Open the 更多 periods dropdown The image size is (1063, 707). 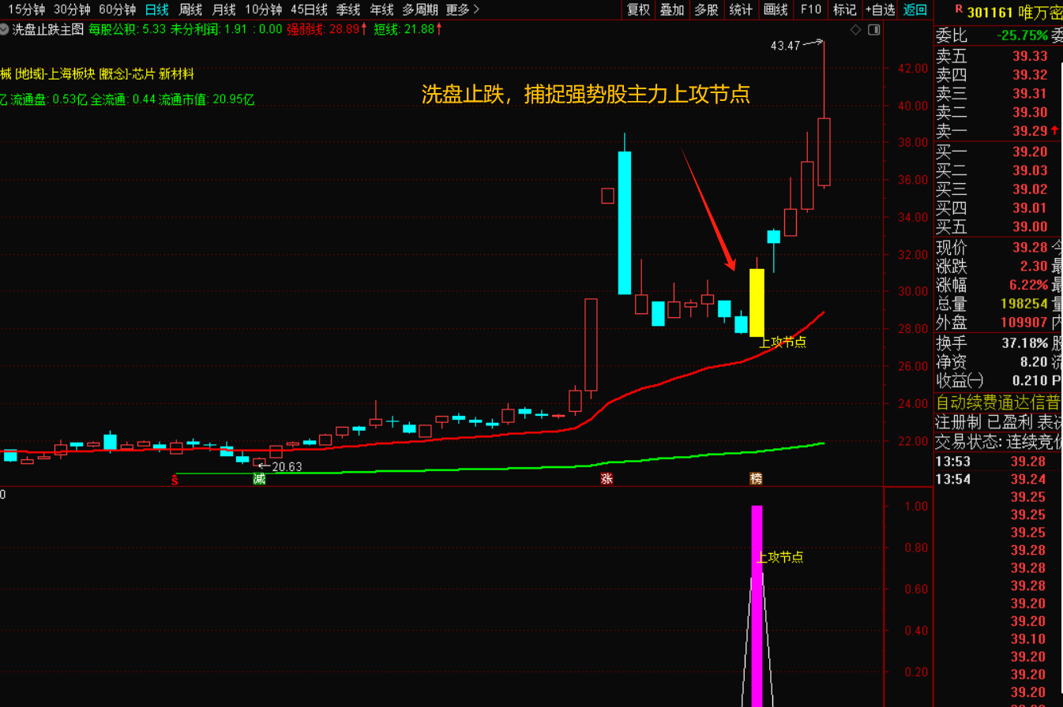tap(462, 9)
